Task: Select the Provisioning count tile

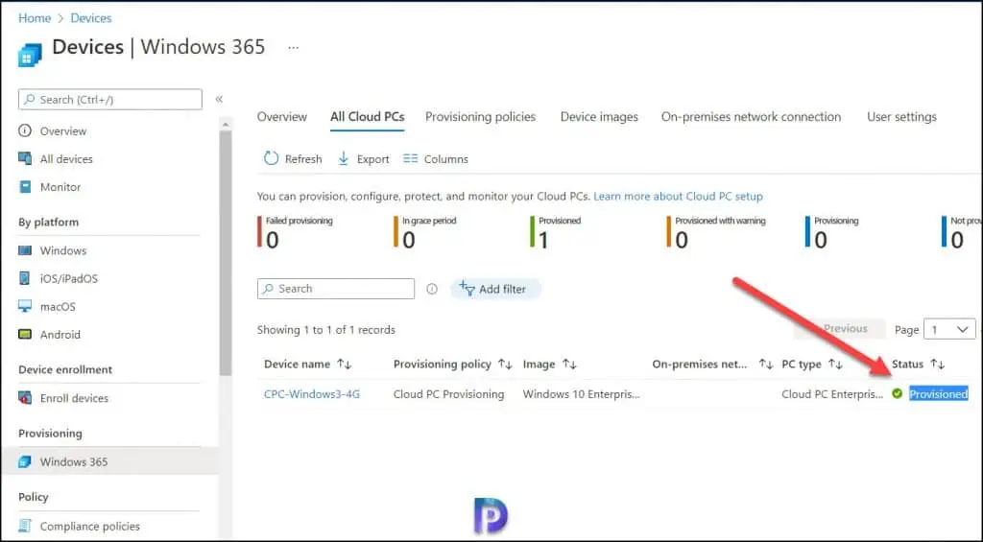Action: (x=832, y=232)
